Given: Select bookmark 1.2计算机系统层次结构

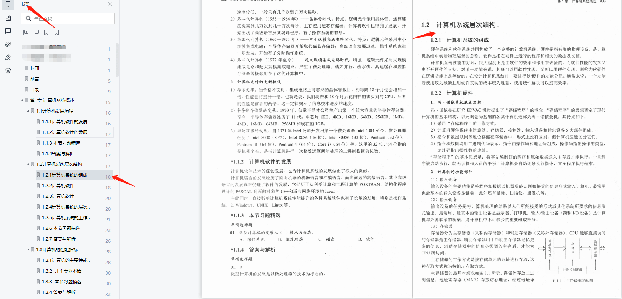Looking at the screenshot, I should [x=59, y=164].
